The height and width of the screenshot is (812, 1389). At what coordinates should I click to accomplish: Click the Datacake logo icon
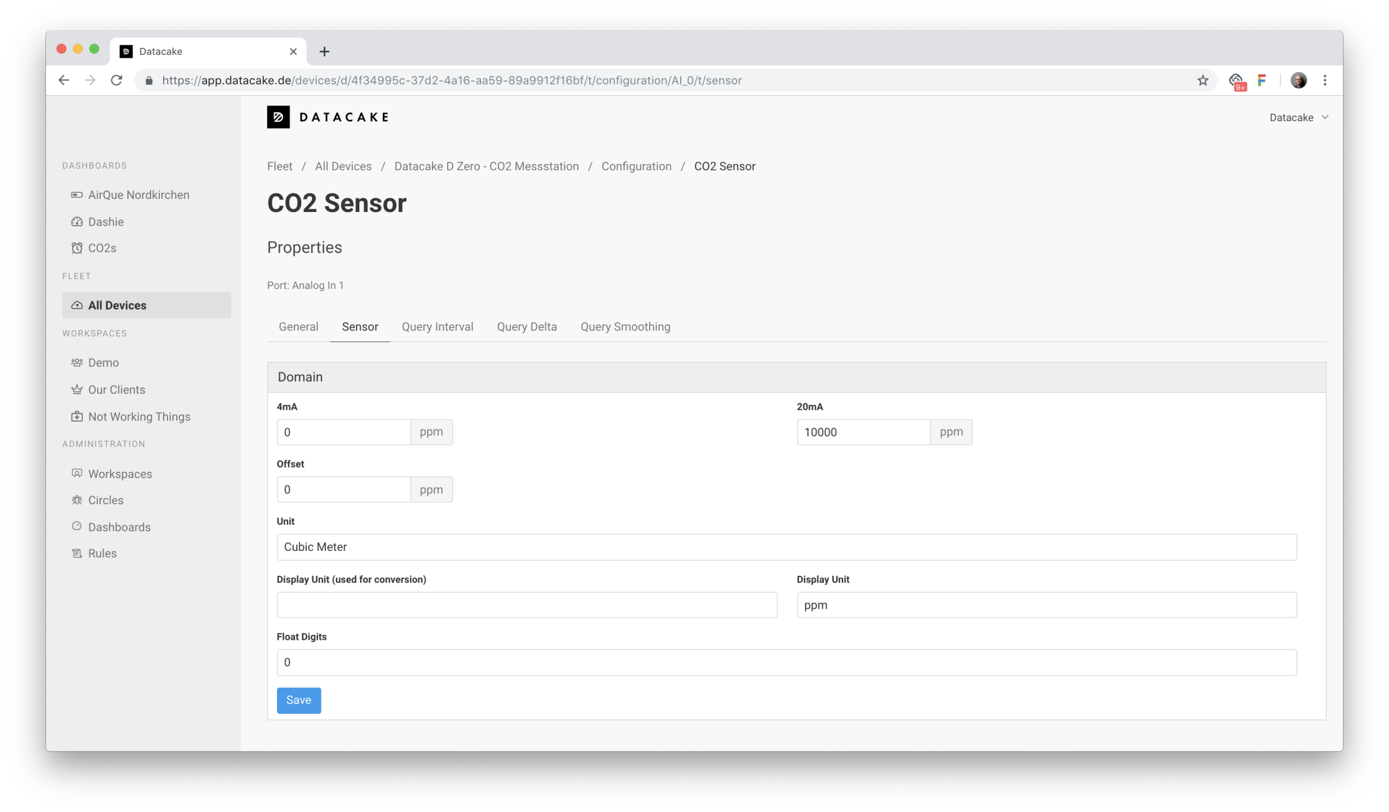(x=278, y=117)
